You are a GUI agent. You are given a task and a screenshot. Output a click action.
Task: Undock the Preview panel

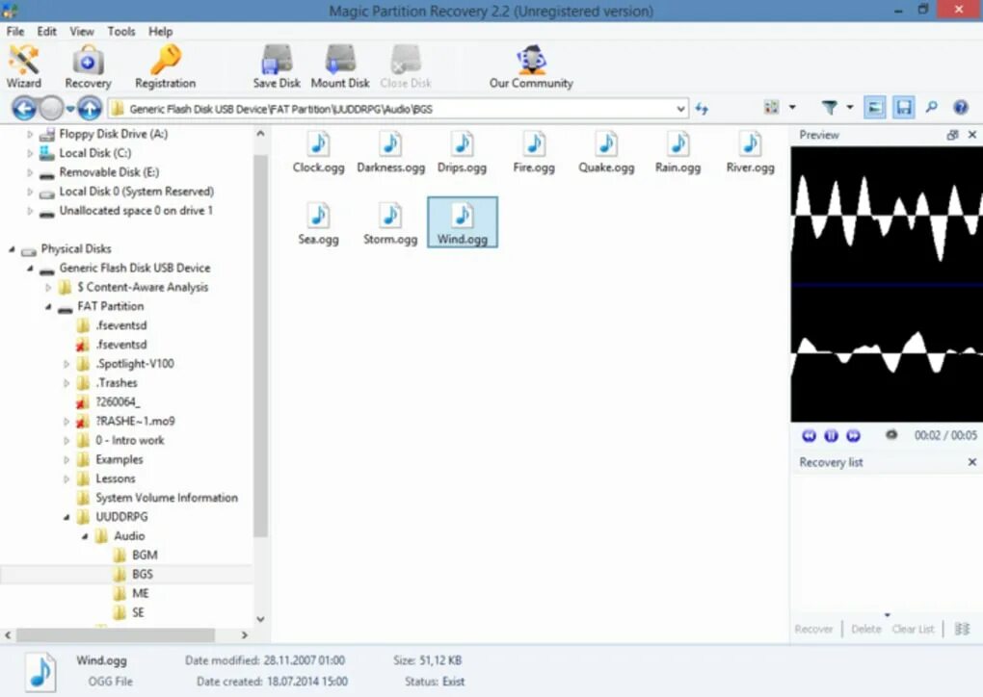click(x=952, y=135)
